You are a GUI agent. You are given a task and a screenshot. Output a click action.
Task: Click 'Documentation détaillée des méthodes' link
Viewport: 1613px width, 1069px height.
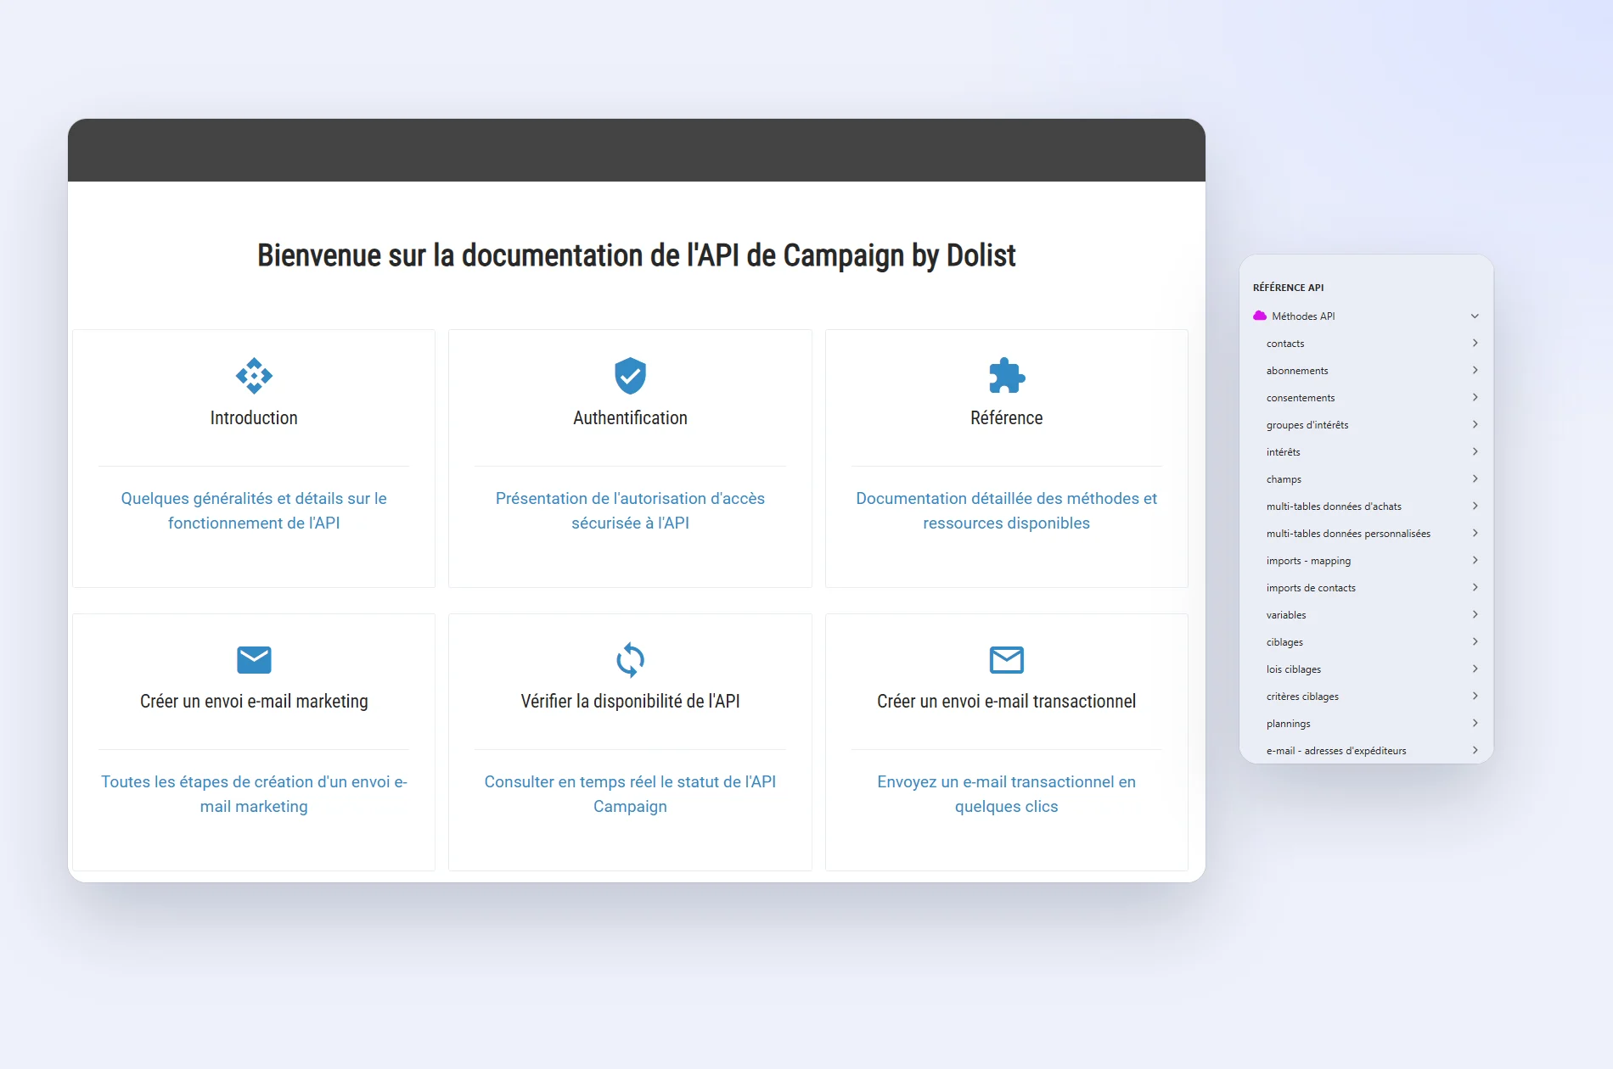1007,511
